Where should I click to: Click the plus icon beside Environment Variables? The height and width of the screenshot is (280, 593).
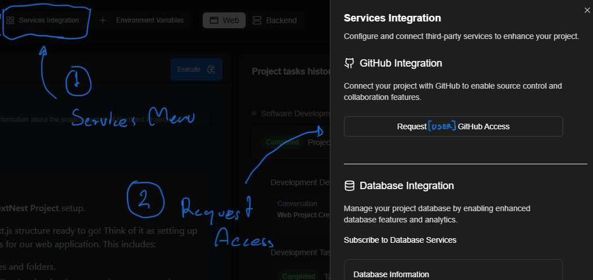coord(102,20)
